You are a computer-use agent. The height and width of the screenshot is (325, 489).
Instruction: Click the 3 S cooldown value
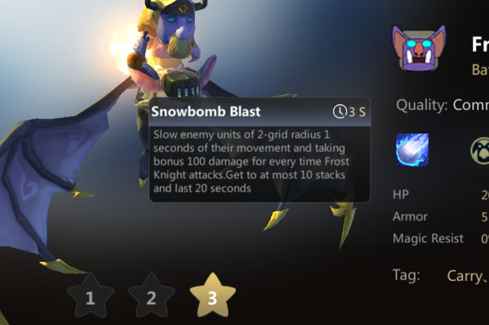point(357,112)
